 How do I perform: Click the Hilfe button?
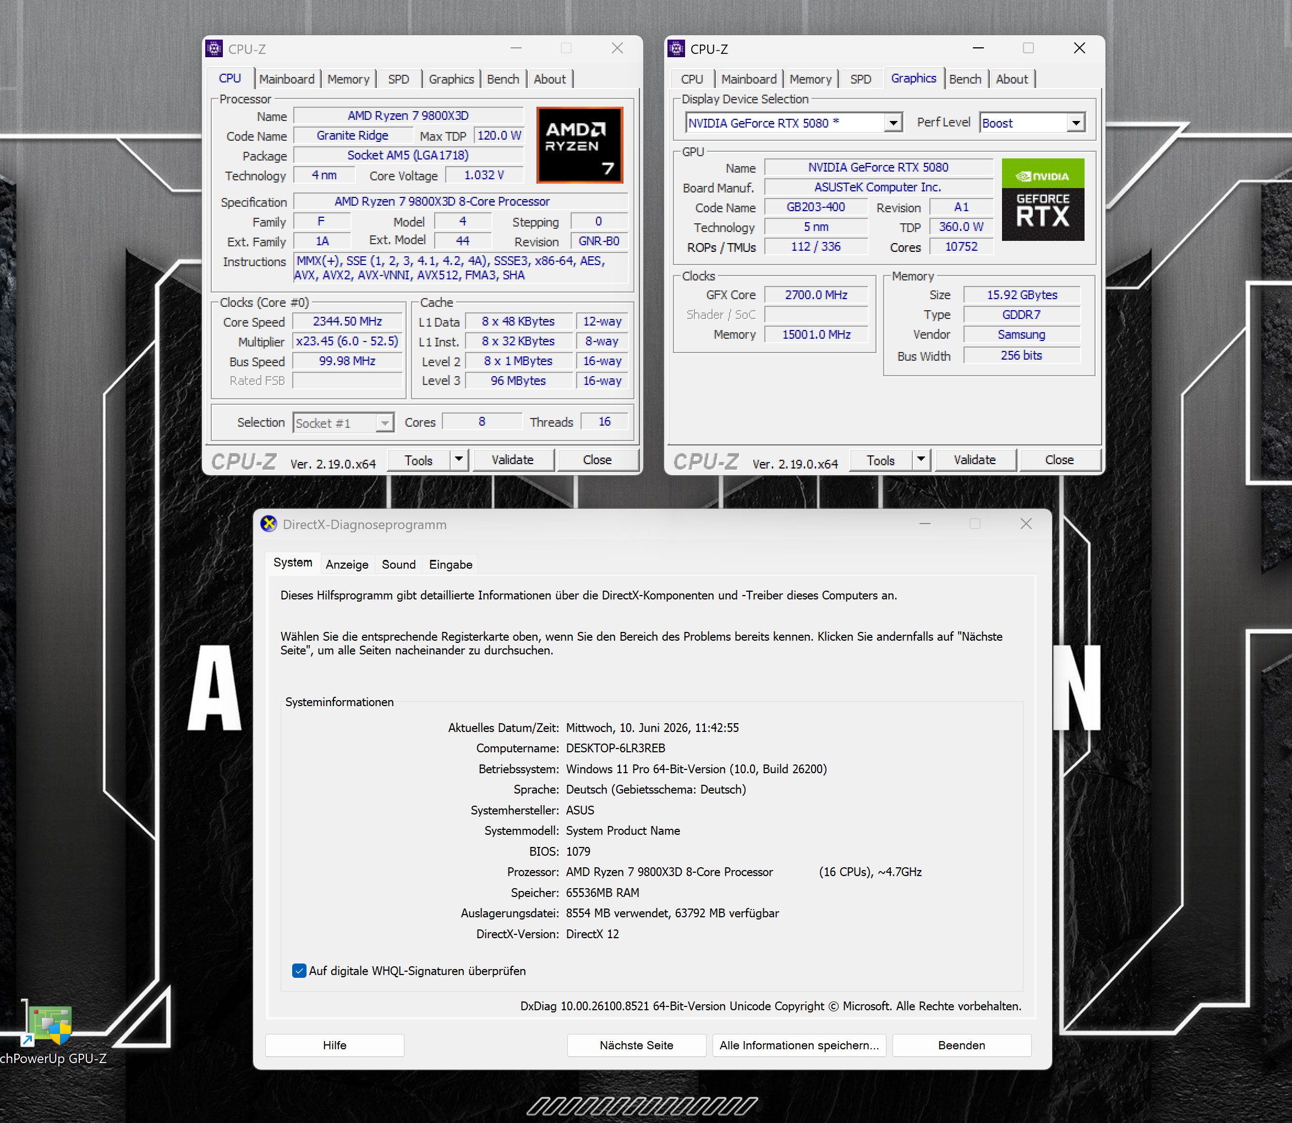pos(335,1045)
